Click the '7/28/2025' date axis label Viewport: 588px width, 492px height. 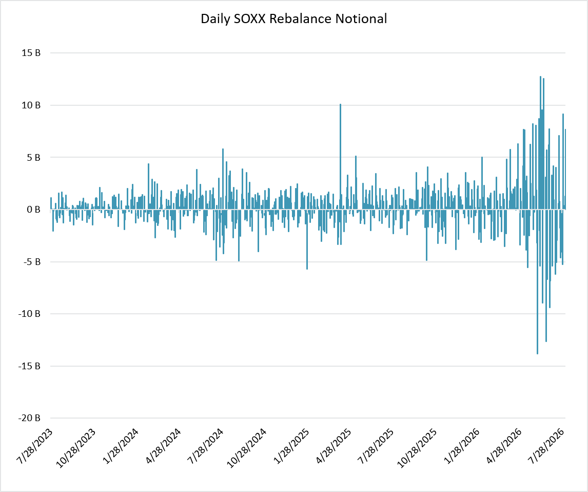[376, 446]
